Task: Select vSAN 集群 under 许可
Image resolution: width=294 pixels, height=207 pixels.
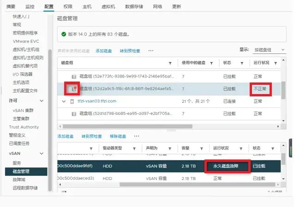Action: pos(23,111)
